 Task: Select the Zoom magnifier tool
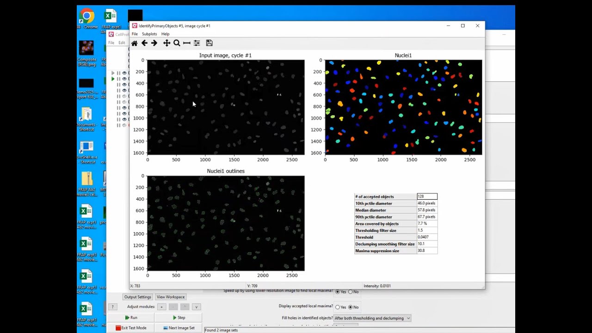177,43
